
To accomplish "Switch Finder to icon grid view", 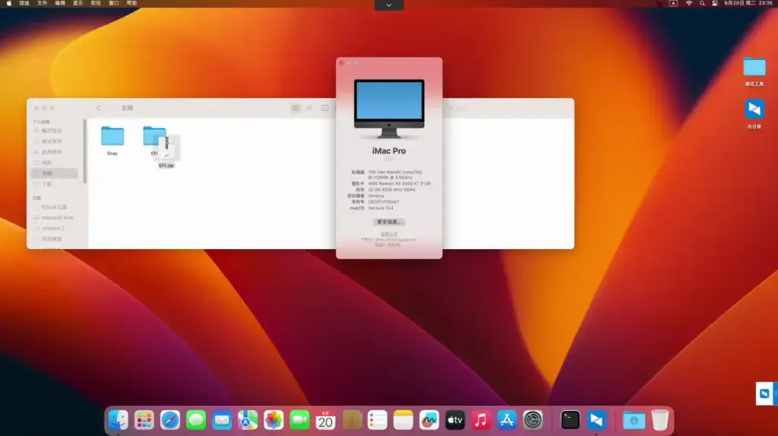I will point(296,108).
